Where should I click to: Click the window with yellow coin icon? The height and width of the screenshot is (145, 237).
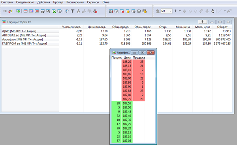pos(128,11)
